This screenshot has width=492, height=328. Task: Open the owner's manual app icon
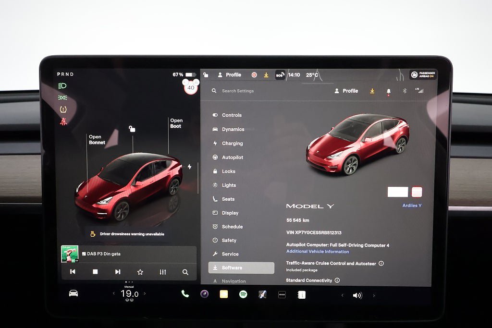302,295
